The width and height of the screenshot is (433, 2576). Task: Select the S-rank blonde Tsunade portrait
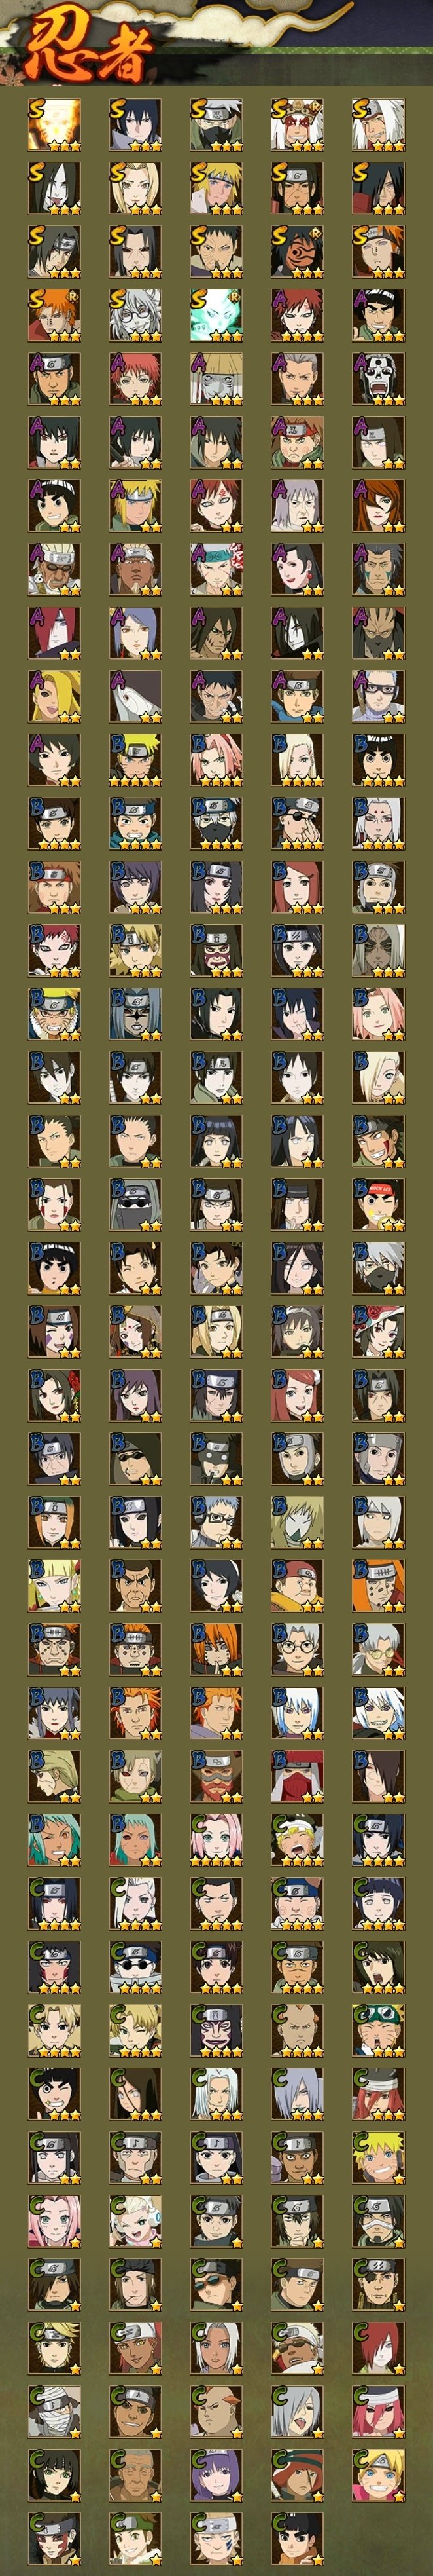(x=135, y=189)
